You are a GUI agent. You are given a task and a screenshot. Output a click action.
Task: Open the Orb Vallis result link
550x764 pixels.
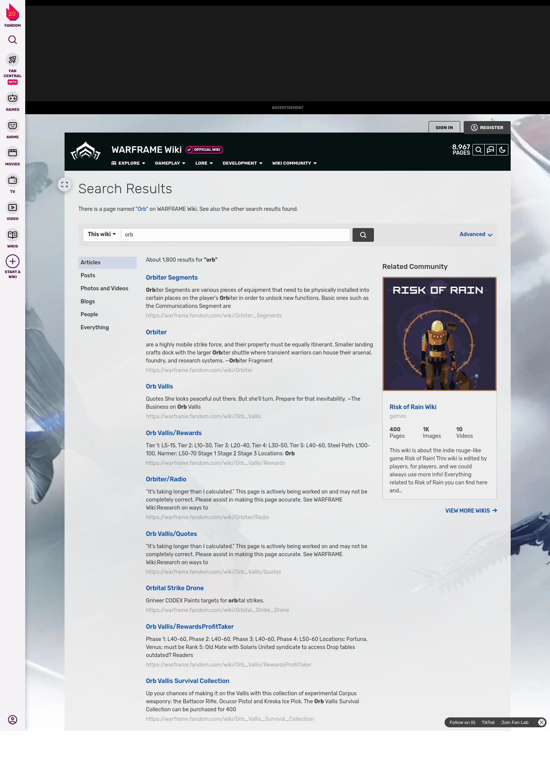click(159, 386)
